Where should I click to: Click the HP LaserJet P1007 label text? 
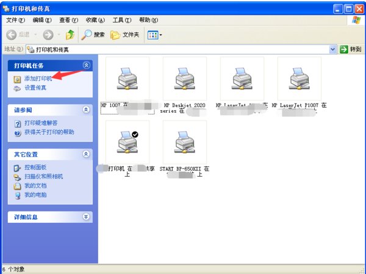click(300, 105)
